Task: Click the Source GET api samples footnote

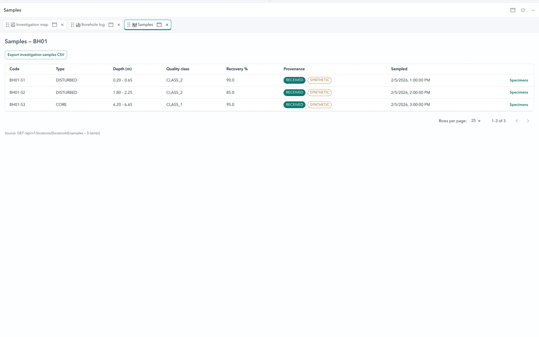Action: 52,133
